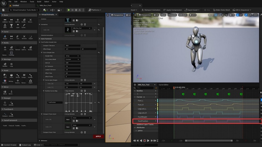
Task: Click the Loop montage tool
Action: click(x=11, y=64)
